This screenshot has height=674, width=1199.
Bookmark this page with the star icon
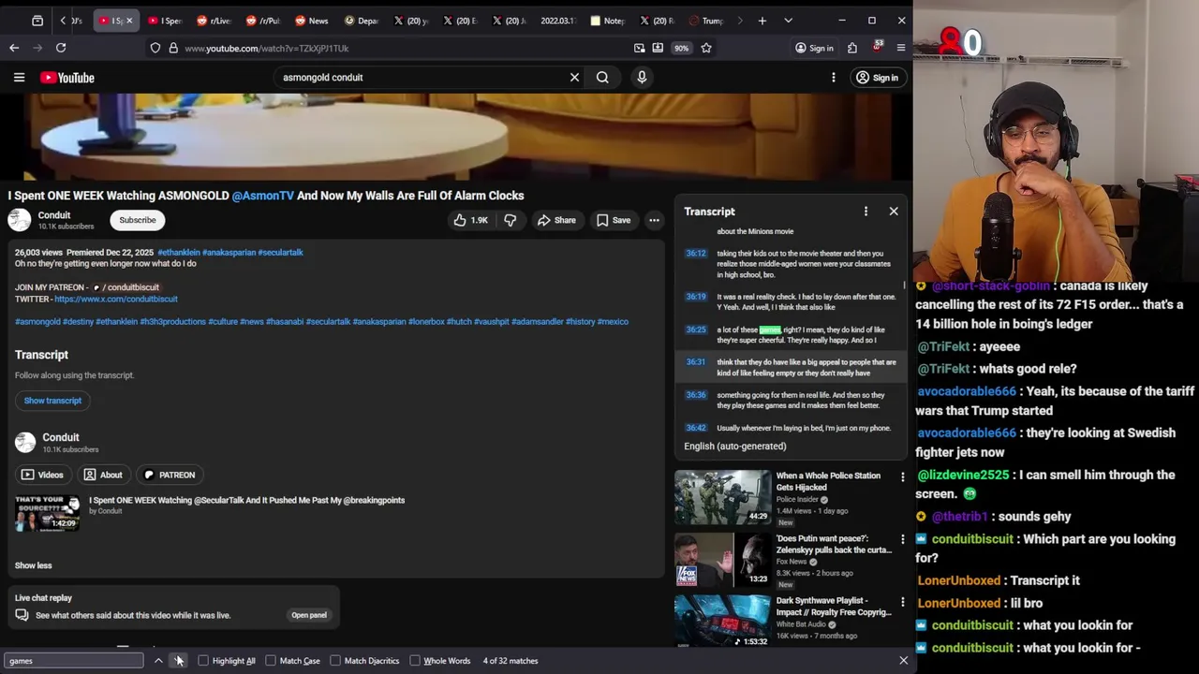coord(706,48)
